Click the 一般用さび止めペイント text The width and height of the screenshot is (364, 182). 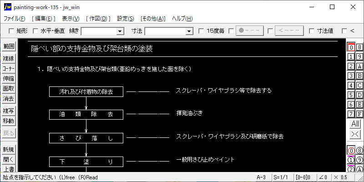(x=205, y=160)
